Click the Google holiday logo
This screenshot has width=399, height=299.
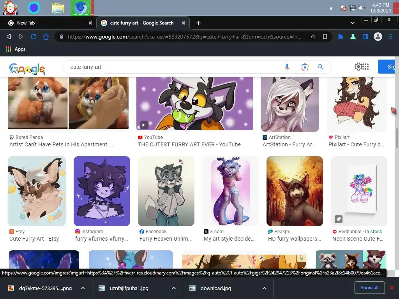pyautogui.click(x=27, y=69)
